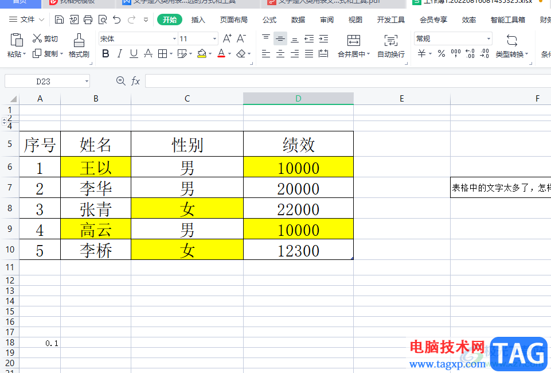Cut selection with 剪切 scissors

pyautogui.click(x=45, y=38)
